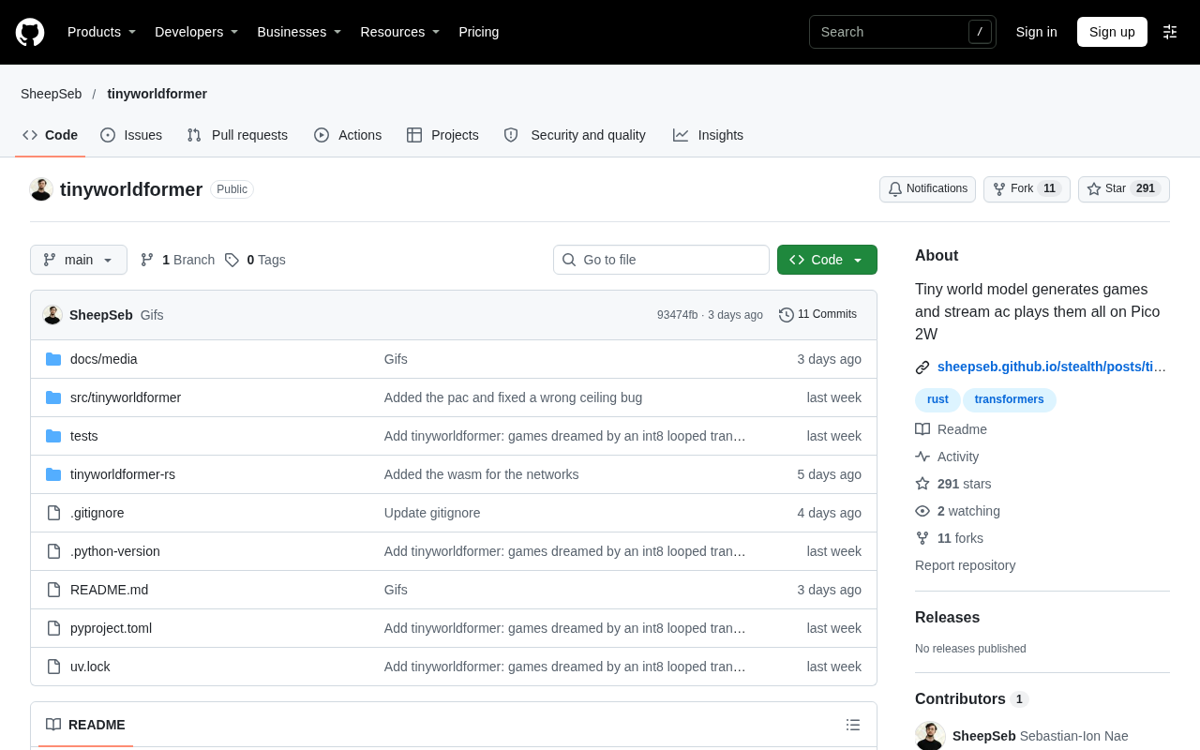
Task: Expand the Businesses menu
Action: coord(299,32)
